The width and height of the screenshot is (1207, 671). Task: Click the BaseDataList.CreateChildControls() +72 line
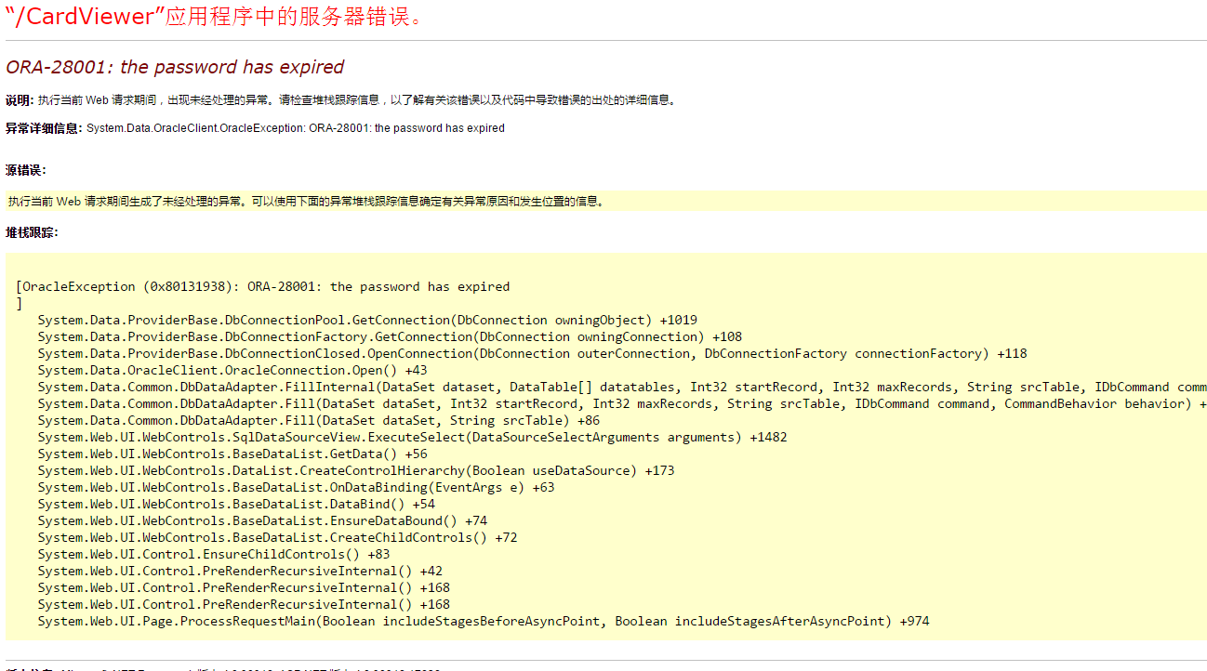(x=277, y=537)
